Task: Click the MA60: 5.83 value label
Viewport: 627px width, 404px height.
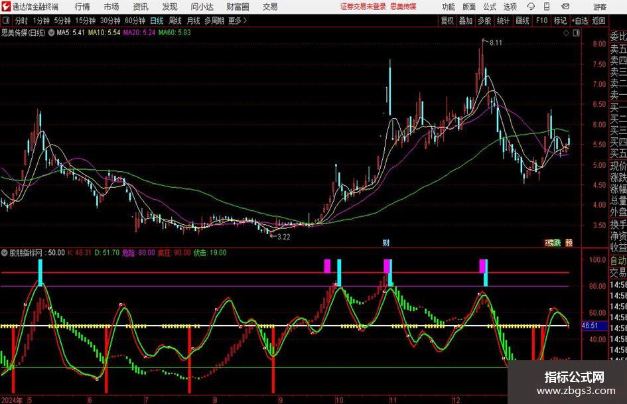Action: click(174, 33)
